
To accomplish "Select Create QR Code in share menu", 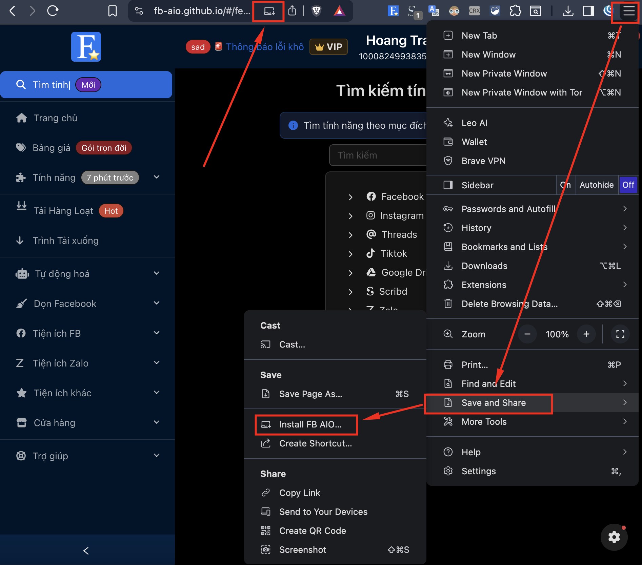I will (x=335, y=531).
